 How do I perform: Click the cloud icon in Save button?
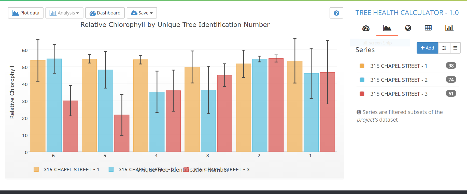click(x=134, y=13)
